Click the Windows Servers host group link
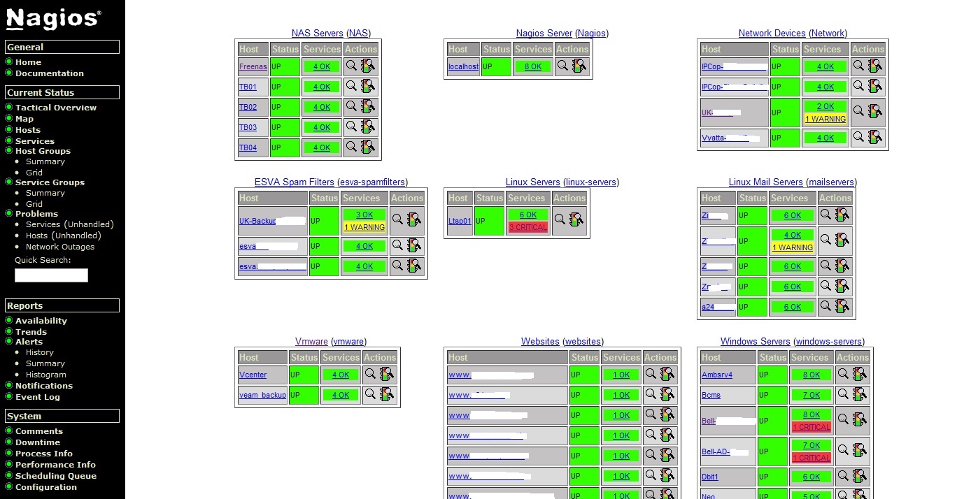The height and width of the screenshot is (499, 978). tap(755, 341)
